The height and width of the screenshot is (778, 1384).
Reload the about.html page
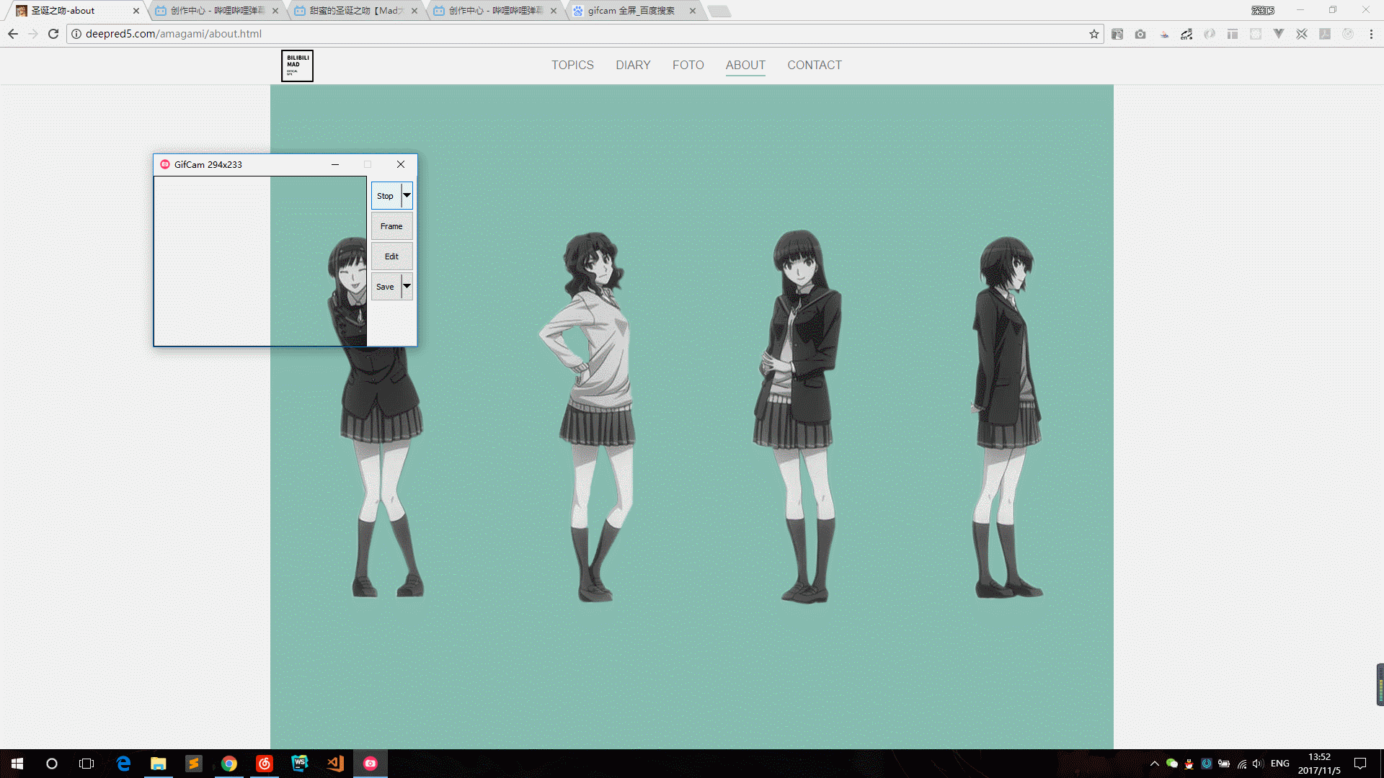pos(53,34)
